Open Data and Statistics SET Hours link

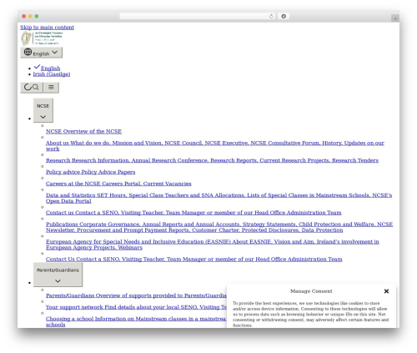tap(219, 198)
